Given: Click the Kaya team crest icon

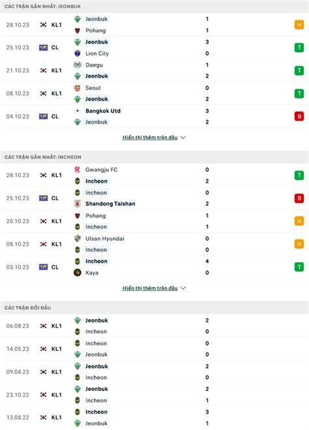Looking at the screenshot, I should tap(78, 273).
